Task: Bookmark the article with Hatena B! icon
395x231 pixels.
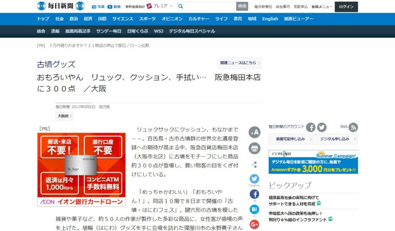Action: point(254,209)
